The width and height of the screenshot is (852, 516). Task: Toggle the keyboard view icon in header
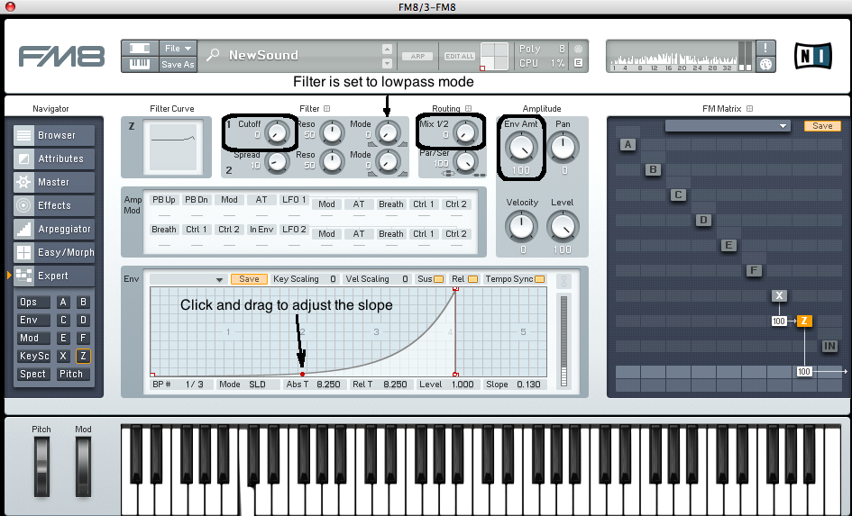pyautogui.click(x=140, y=64)
